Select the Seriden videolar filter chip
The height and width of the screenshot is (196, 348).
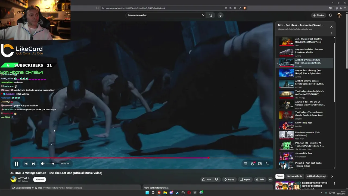(295, 176)
